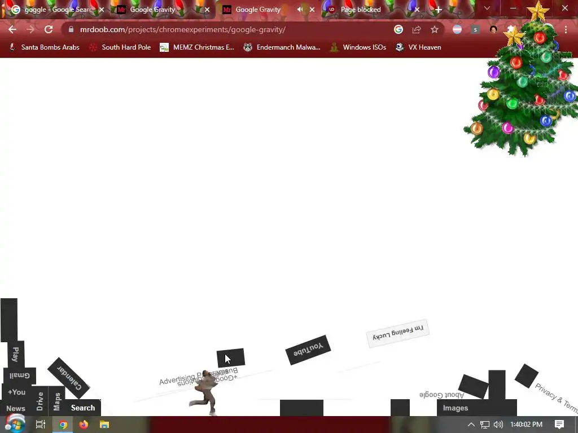Viewport: 578px width, 433px height.
Task: Mute the audio on the Google Gravity tab
Action: click(x=300, y=10)
